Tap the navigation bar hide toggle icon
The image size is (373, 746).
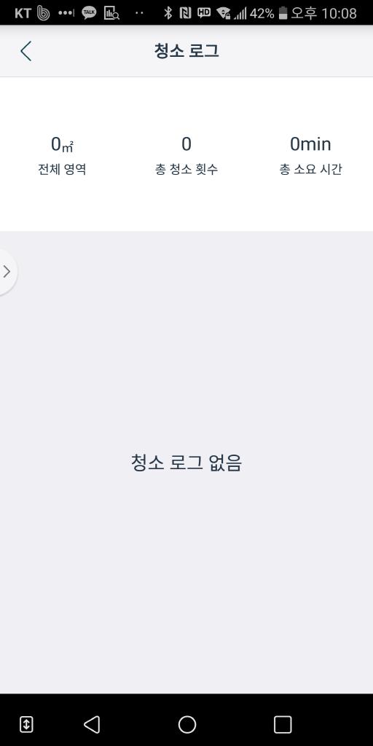click(26, 725)
